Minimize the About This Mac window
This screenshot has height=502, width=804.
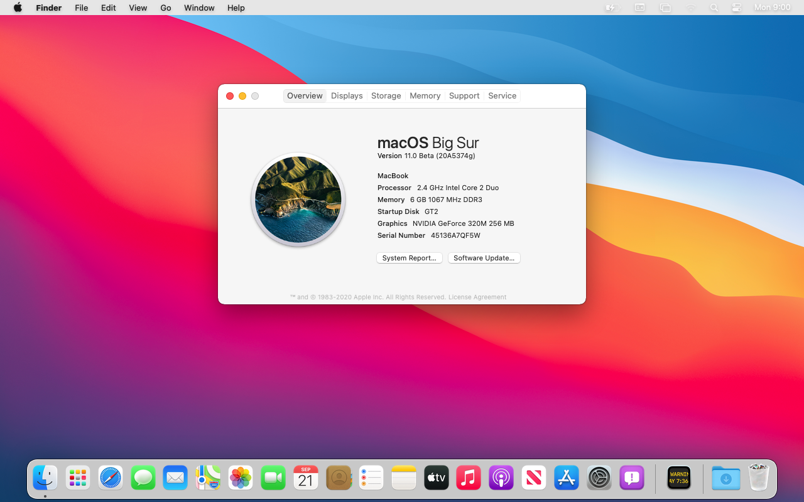point(242,96)
